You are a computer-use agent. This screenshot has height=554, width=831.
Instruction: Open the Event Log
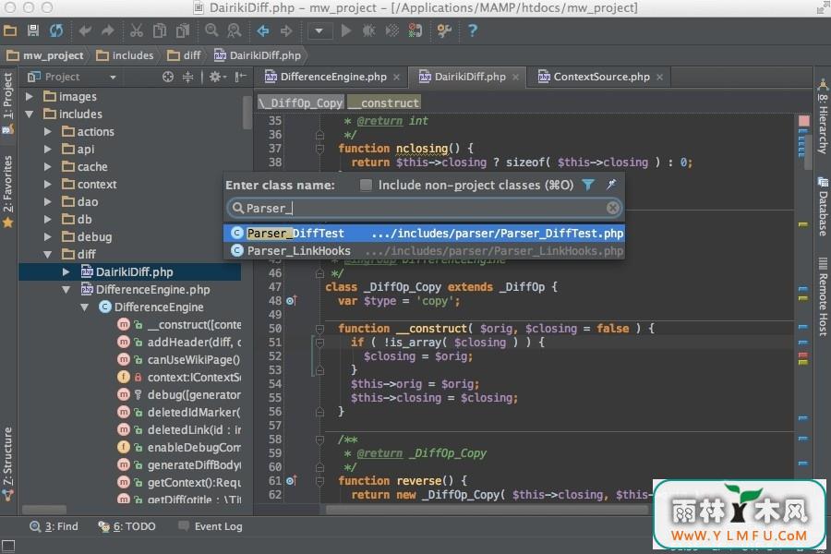211,526
